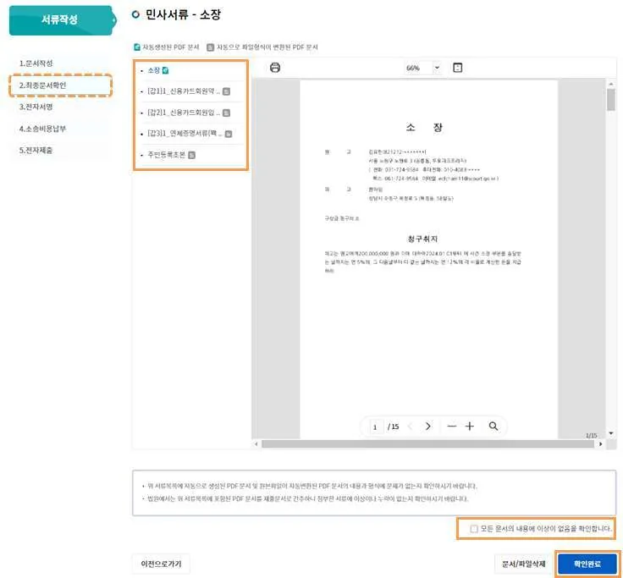Click the 문서/파일삭제 button
The height and width of the screenshot is (578, 623).
tap(524, 564)
